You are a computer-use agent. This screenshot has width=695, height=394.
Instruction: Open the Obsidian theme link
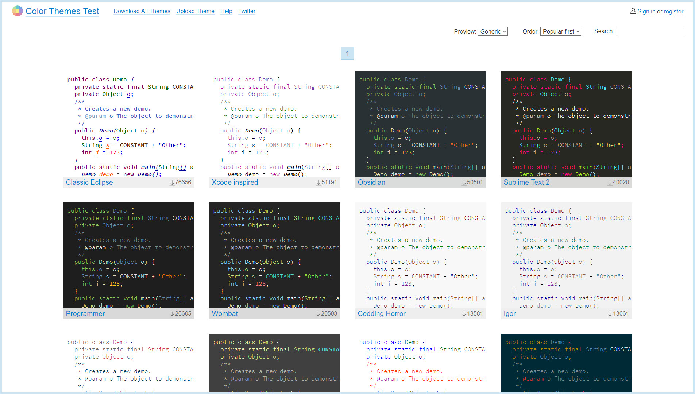[371, 182]
